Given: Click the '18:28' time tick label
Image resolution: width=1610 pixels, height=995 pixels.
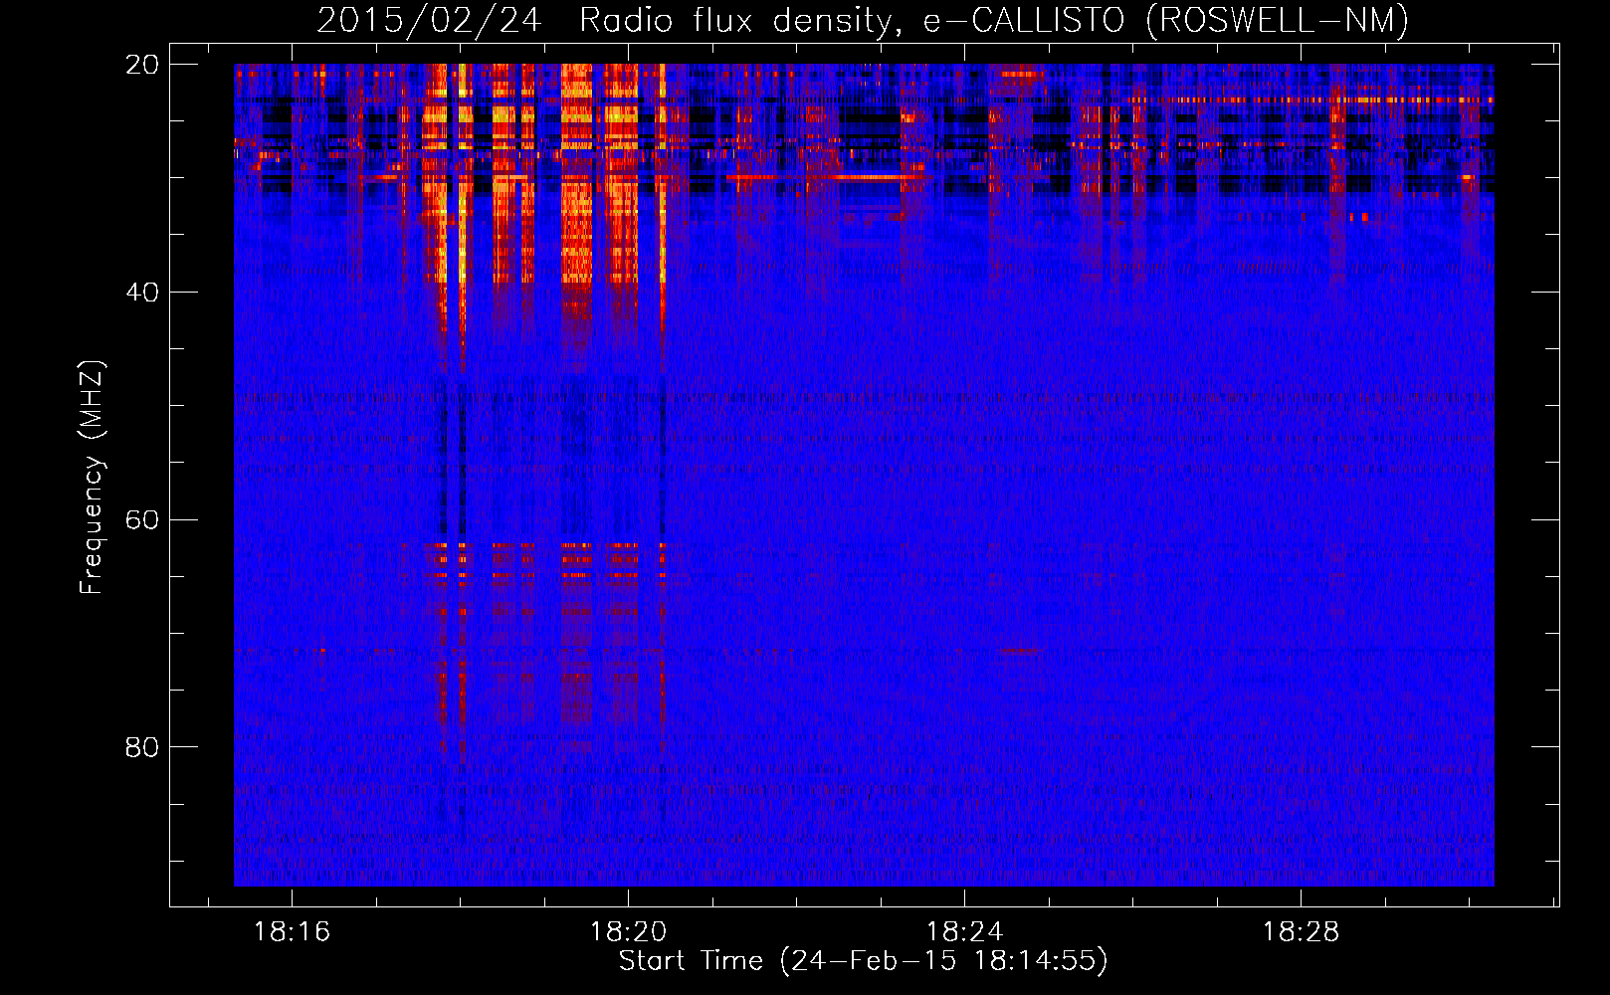Looking at the screenshot, I should point(1301,932).
